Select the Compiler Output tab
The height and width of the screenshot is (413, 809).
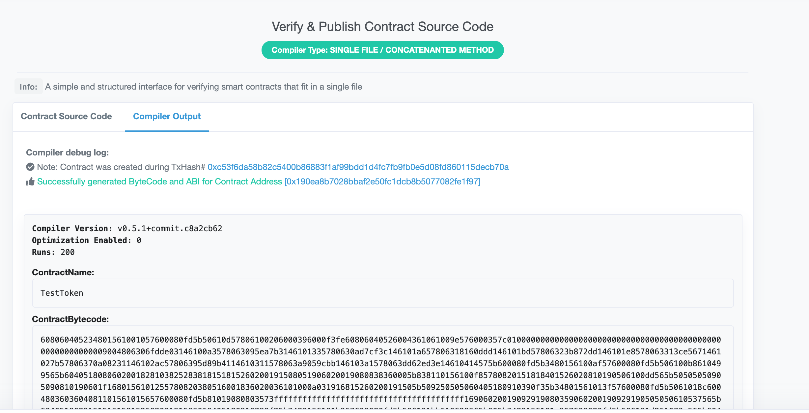pos(167,116)
